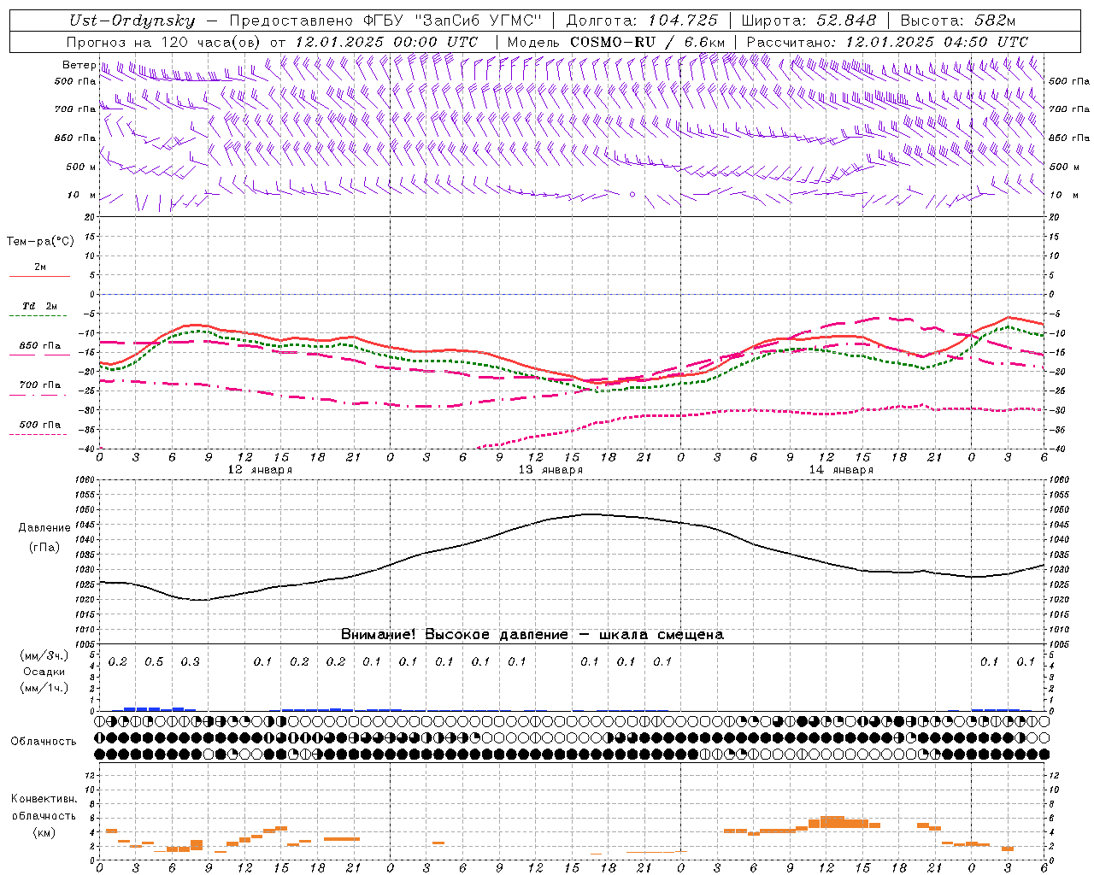Click the Рассчитано: 12.01.2025 04:50 UTC text
This screenshot has height=875, width=1094.
887,42
